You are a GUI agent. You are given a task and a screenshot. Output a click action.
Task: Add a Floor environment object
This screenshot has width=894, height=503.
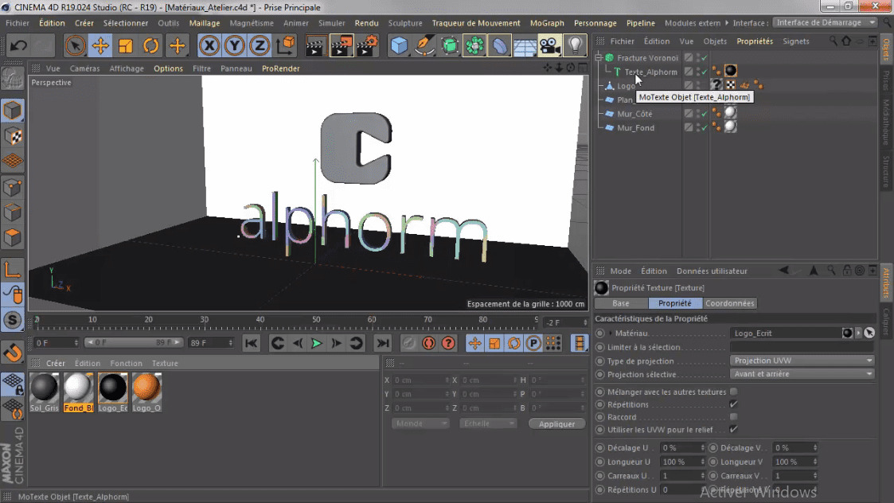(525, 45)
